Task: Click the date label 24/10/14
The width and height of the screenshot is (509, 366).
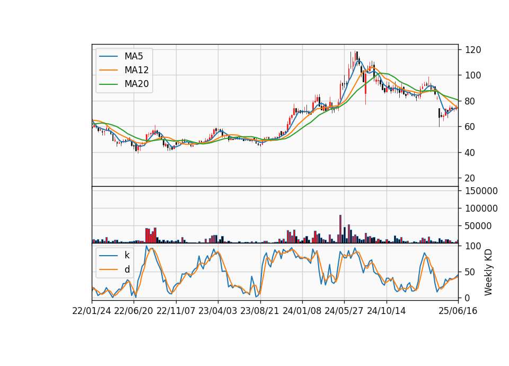Action: click(386, 311)
